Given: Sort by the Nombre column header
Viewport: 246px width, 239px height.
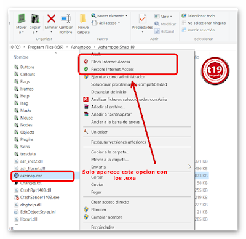Looking at the screenshot, I should coord(21,57).
